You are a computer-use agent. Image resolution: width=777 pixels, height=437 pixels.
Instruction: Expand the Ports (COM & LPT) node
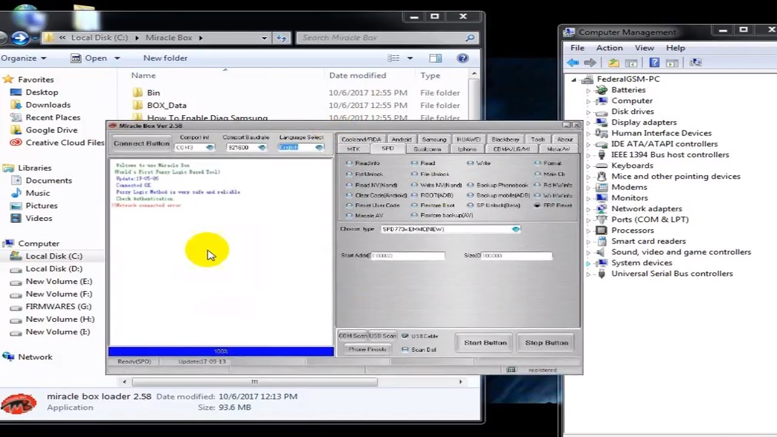tap(588, 220)
